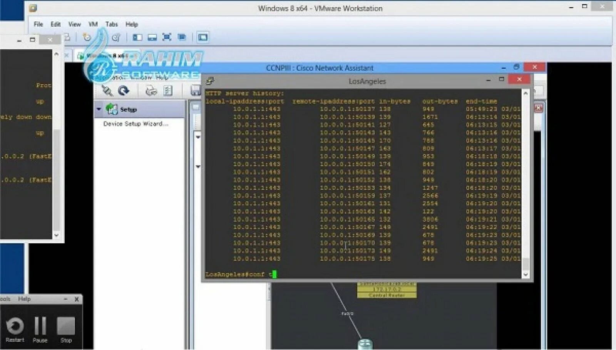Image resolution: width=616 pixels, height=350 pixels.
Task: Click the VMware snapshot manager icon
Action: coord(115,37)
